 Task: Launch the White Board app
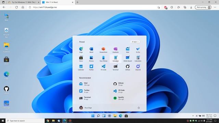tap(128, 59)
